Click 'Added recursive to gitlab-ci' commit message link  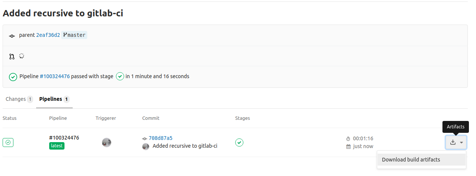click(185, 146)
